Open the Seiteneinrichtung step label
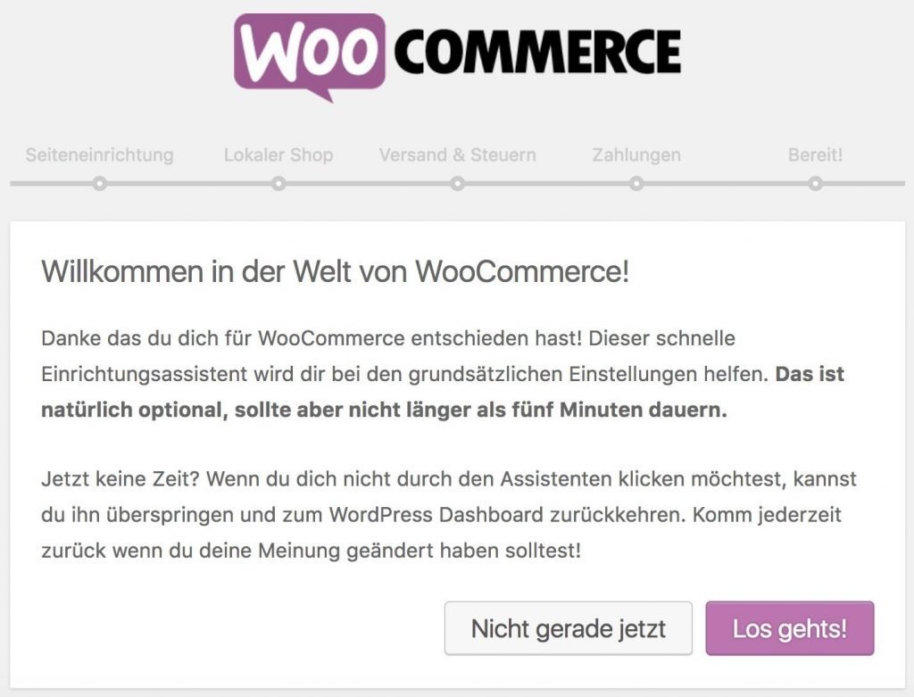Screen dimensions: 914x697 [x=100, y=155]
